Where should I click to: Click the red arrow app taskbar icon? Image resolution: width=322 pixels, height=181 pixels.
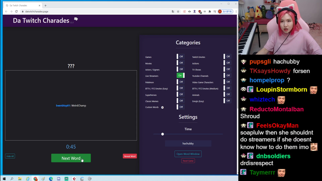(x=74, y=179)
